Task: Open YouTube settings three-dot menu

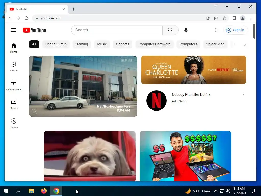Action: pos(216,30)
